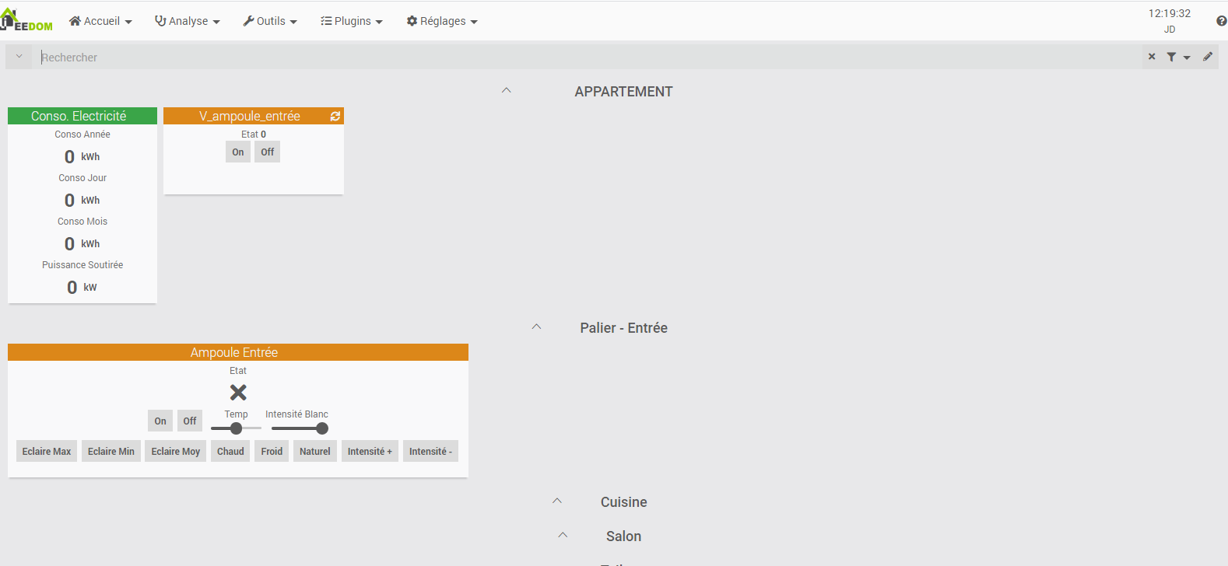Click the Intensité + button

[370, 451]
